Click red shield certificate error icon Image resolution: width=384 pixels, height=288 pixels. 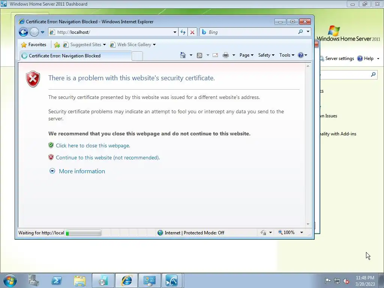(33, 79)
